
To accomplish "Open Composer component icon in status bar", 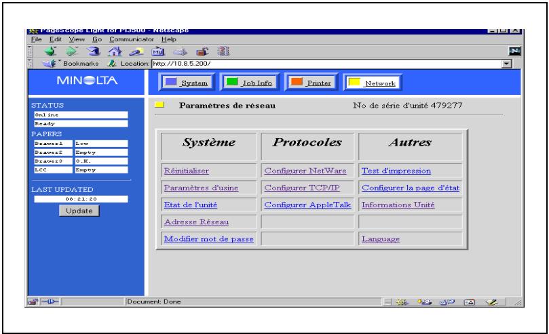I will tap(491, 302).
